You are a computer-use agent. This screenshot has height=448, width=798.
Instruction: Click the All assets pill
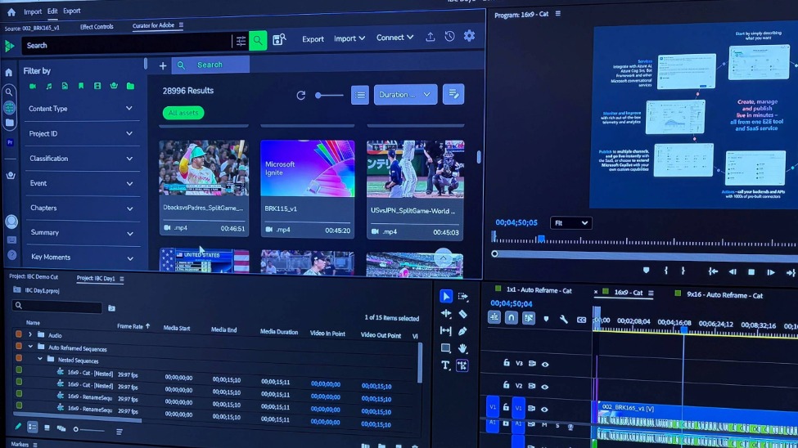pyautogui.click(x=183, y=113)
